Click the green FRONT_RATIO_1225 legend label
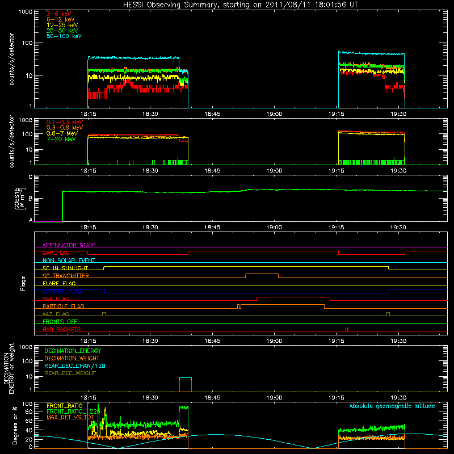Screen dimensions: 454x454 pos(73,411)
